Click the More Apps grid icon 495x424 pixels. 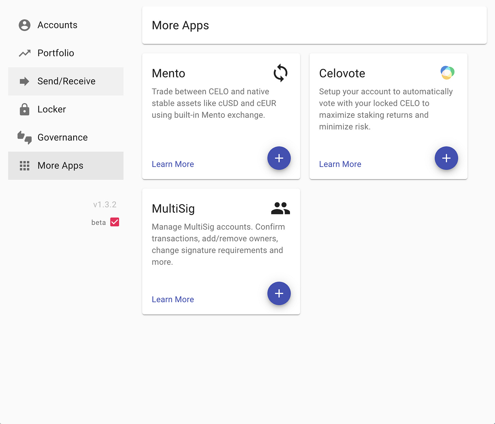coord(24,166)
